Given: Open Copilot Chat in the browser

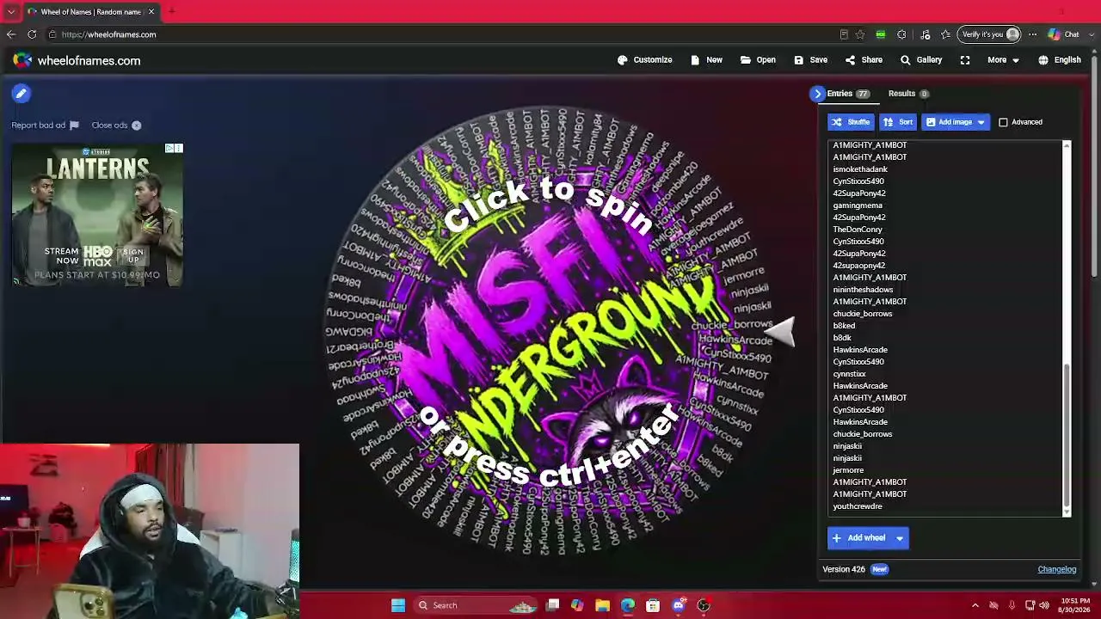Looking at the screenshot, I should tap(1064, 34).
